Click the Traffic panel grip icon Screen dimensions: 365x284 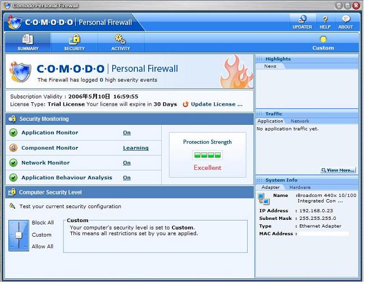tap(260, 114)
